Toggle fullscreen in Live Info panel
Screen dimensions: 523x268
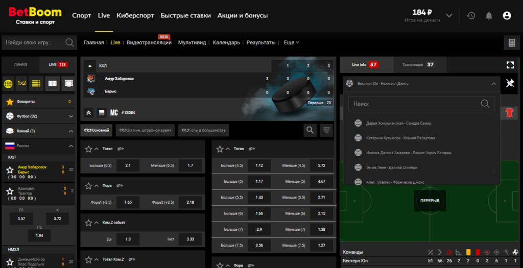click(x=510, y=65)
